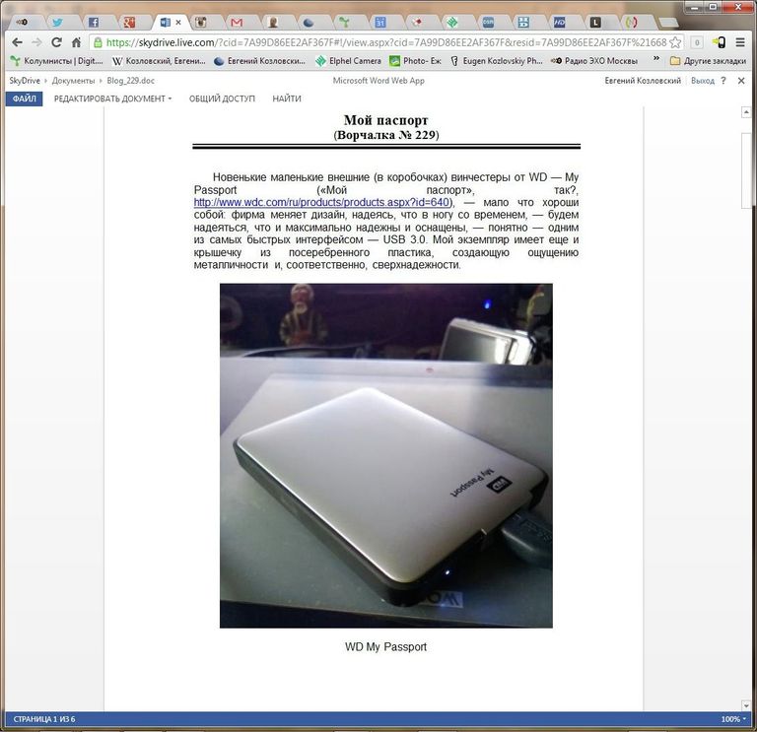Image resolution: width=757 pixels, height=732 pixels.
Task: Click the Мой паспорт document title
Action: pos(385,120)
